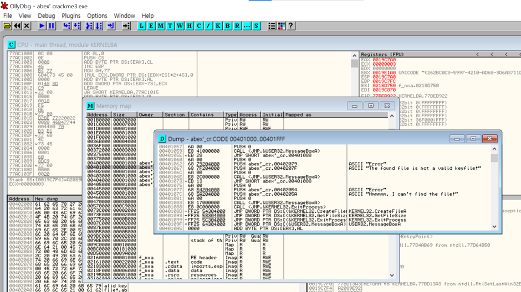Image resolution: width=521 pixels, height=292 pixels.
Task: Open Handles window with H button
Action: [190, 26]
